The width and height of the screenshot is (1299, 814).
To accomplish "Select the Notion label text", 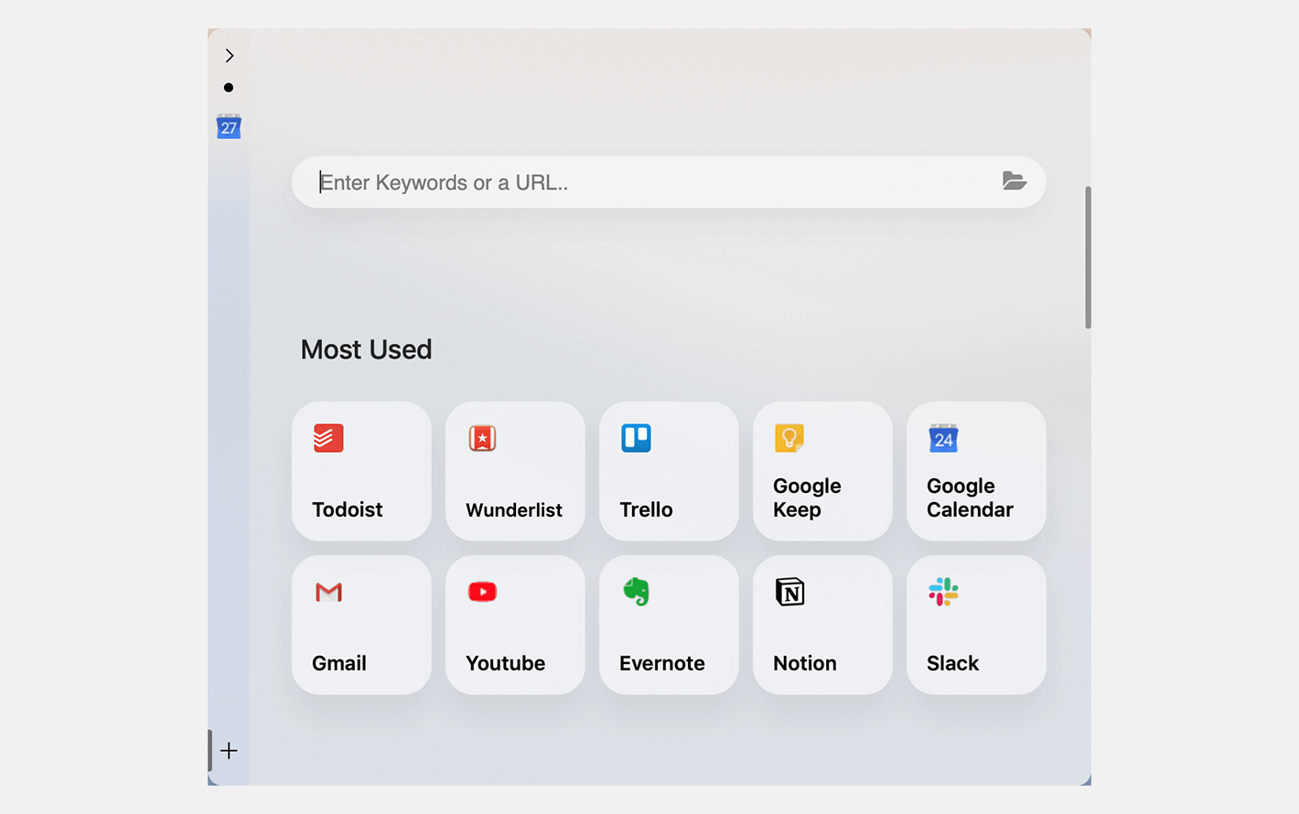I will 805,663.
